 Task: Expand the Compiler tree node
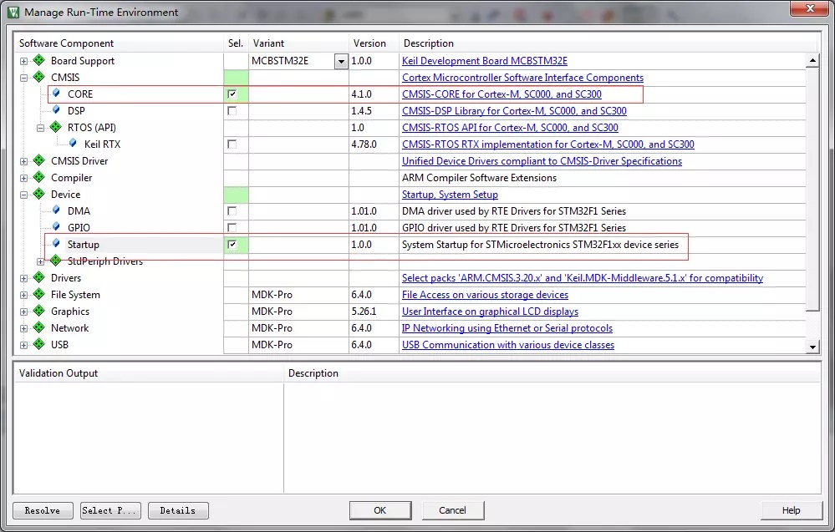23,178
